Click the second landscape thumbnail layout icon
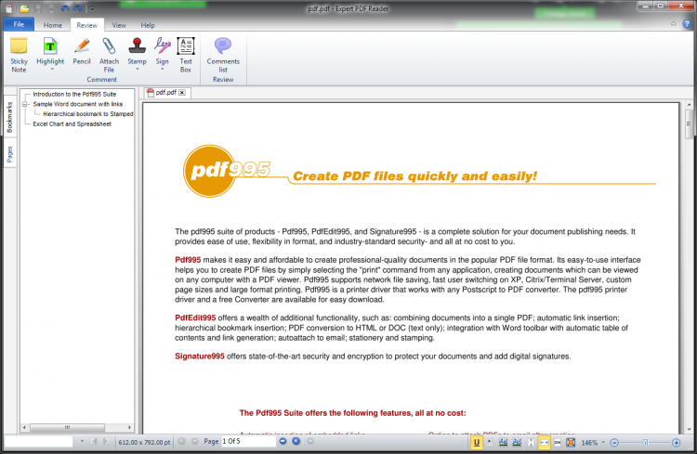Screen dimensions: 697x454 (x=517, y=443)
